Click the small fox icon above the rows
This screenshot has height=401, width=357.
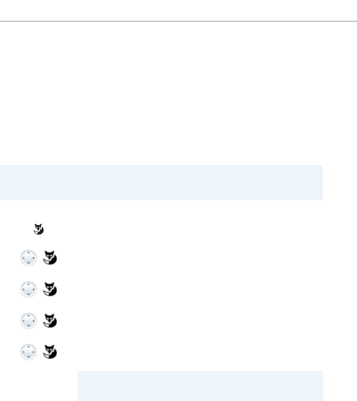(x=39, y=229)
